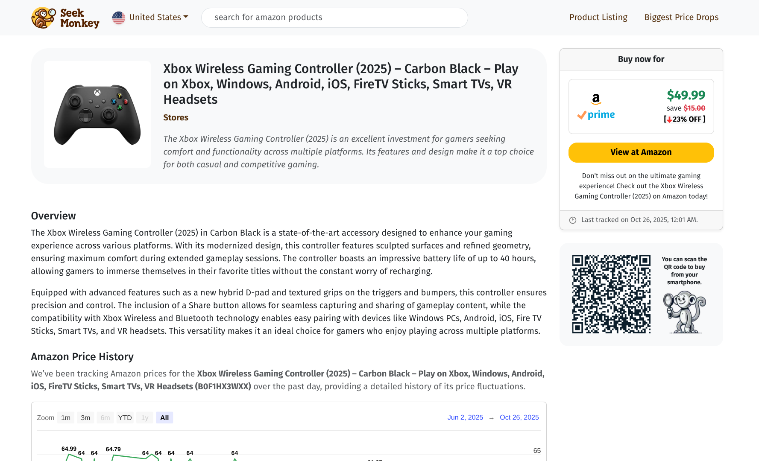Click the United States flag icon
The height and width of the screenshot is (461, 759).
click(119, 18)
